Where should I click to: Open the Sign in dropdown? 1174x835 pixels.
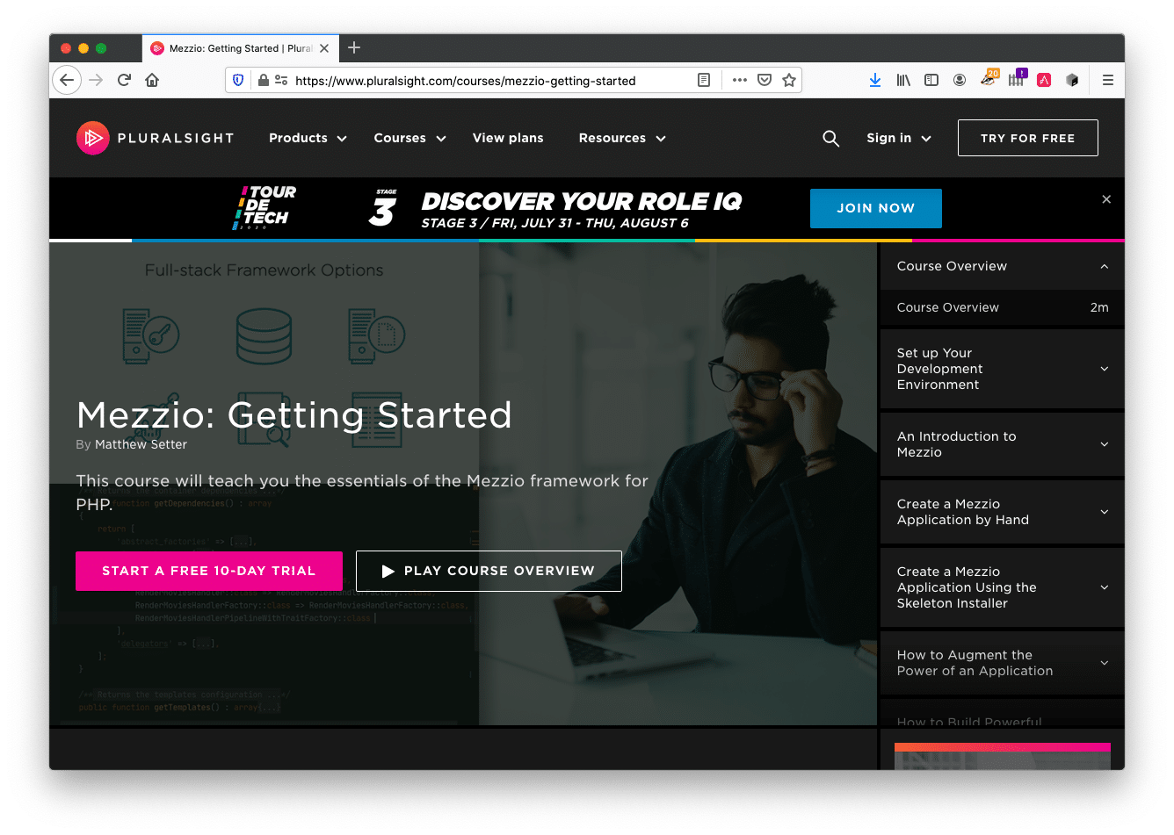[x=899, y=138]
